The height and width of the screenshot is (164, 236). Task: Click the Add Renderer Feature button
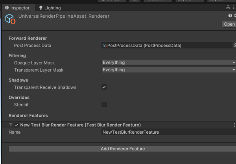pos(122,149)
